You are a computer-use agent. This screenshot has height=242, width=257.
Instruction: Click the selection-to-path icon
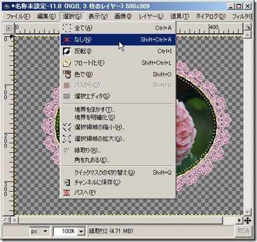(67, 192)
